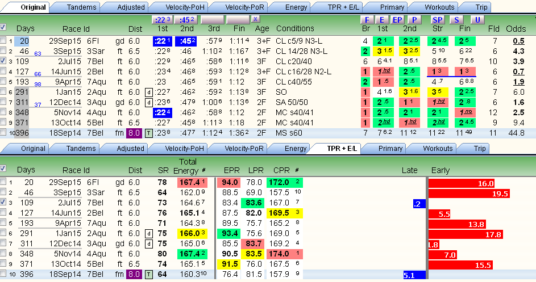Select Primary tab in bottom panel

(390, 149)
